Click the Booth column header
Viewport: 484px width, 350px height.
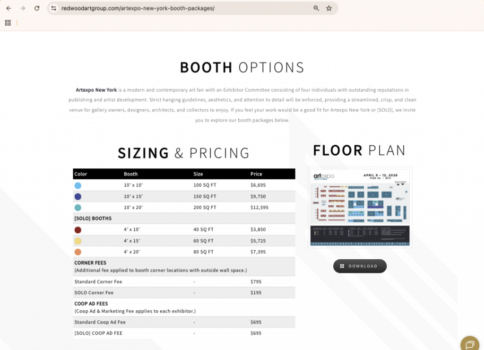[131, 174]
